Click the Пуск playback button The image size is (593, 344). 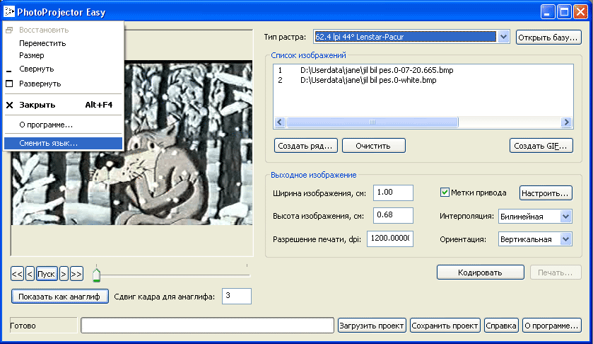pos(47,274)
